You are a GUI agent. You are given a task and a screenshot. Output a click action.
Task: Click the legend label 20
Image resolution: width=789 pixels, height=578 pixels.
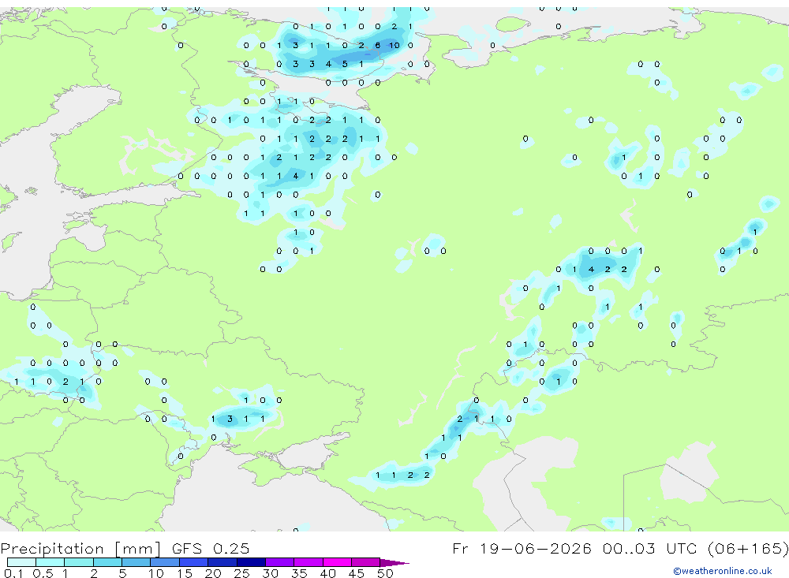pyautogui.click(x=213, y=573)
